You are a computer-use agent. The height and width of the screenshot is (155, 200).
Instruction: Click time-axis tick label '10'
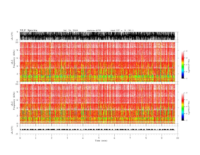[178, 138]
